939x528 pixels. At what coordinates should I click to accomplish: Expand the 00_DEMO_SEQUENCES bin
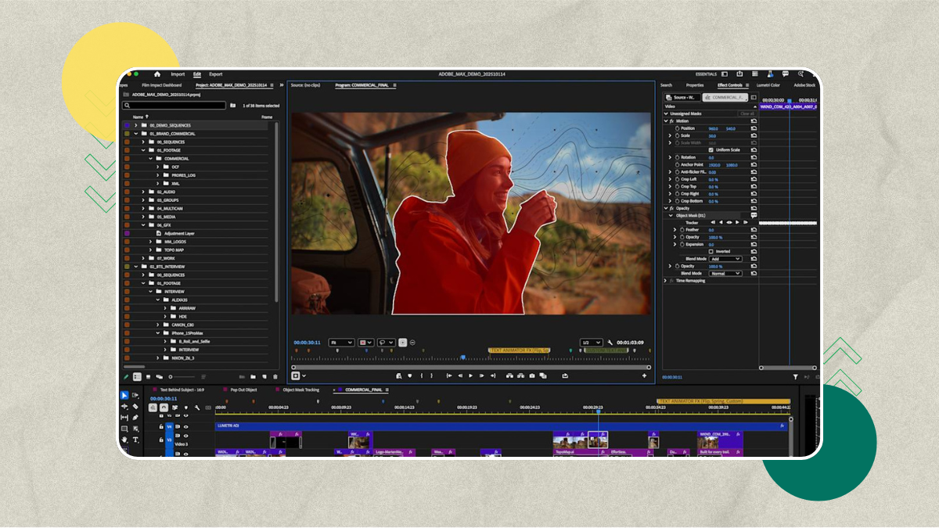tap(135, 125)
